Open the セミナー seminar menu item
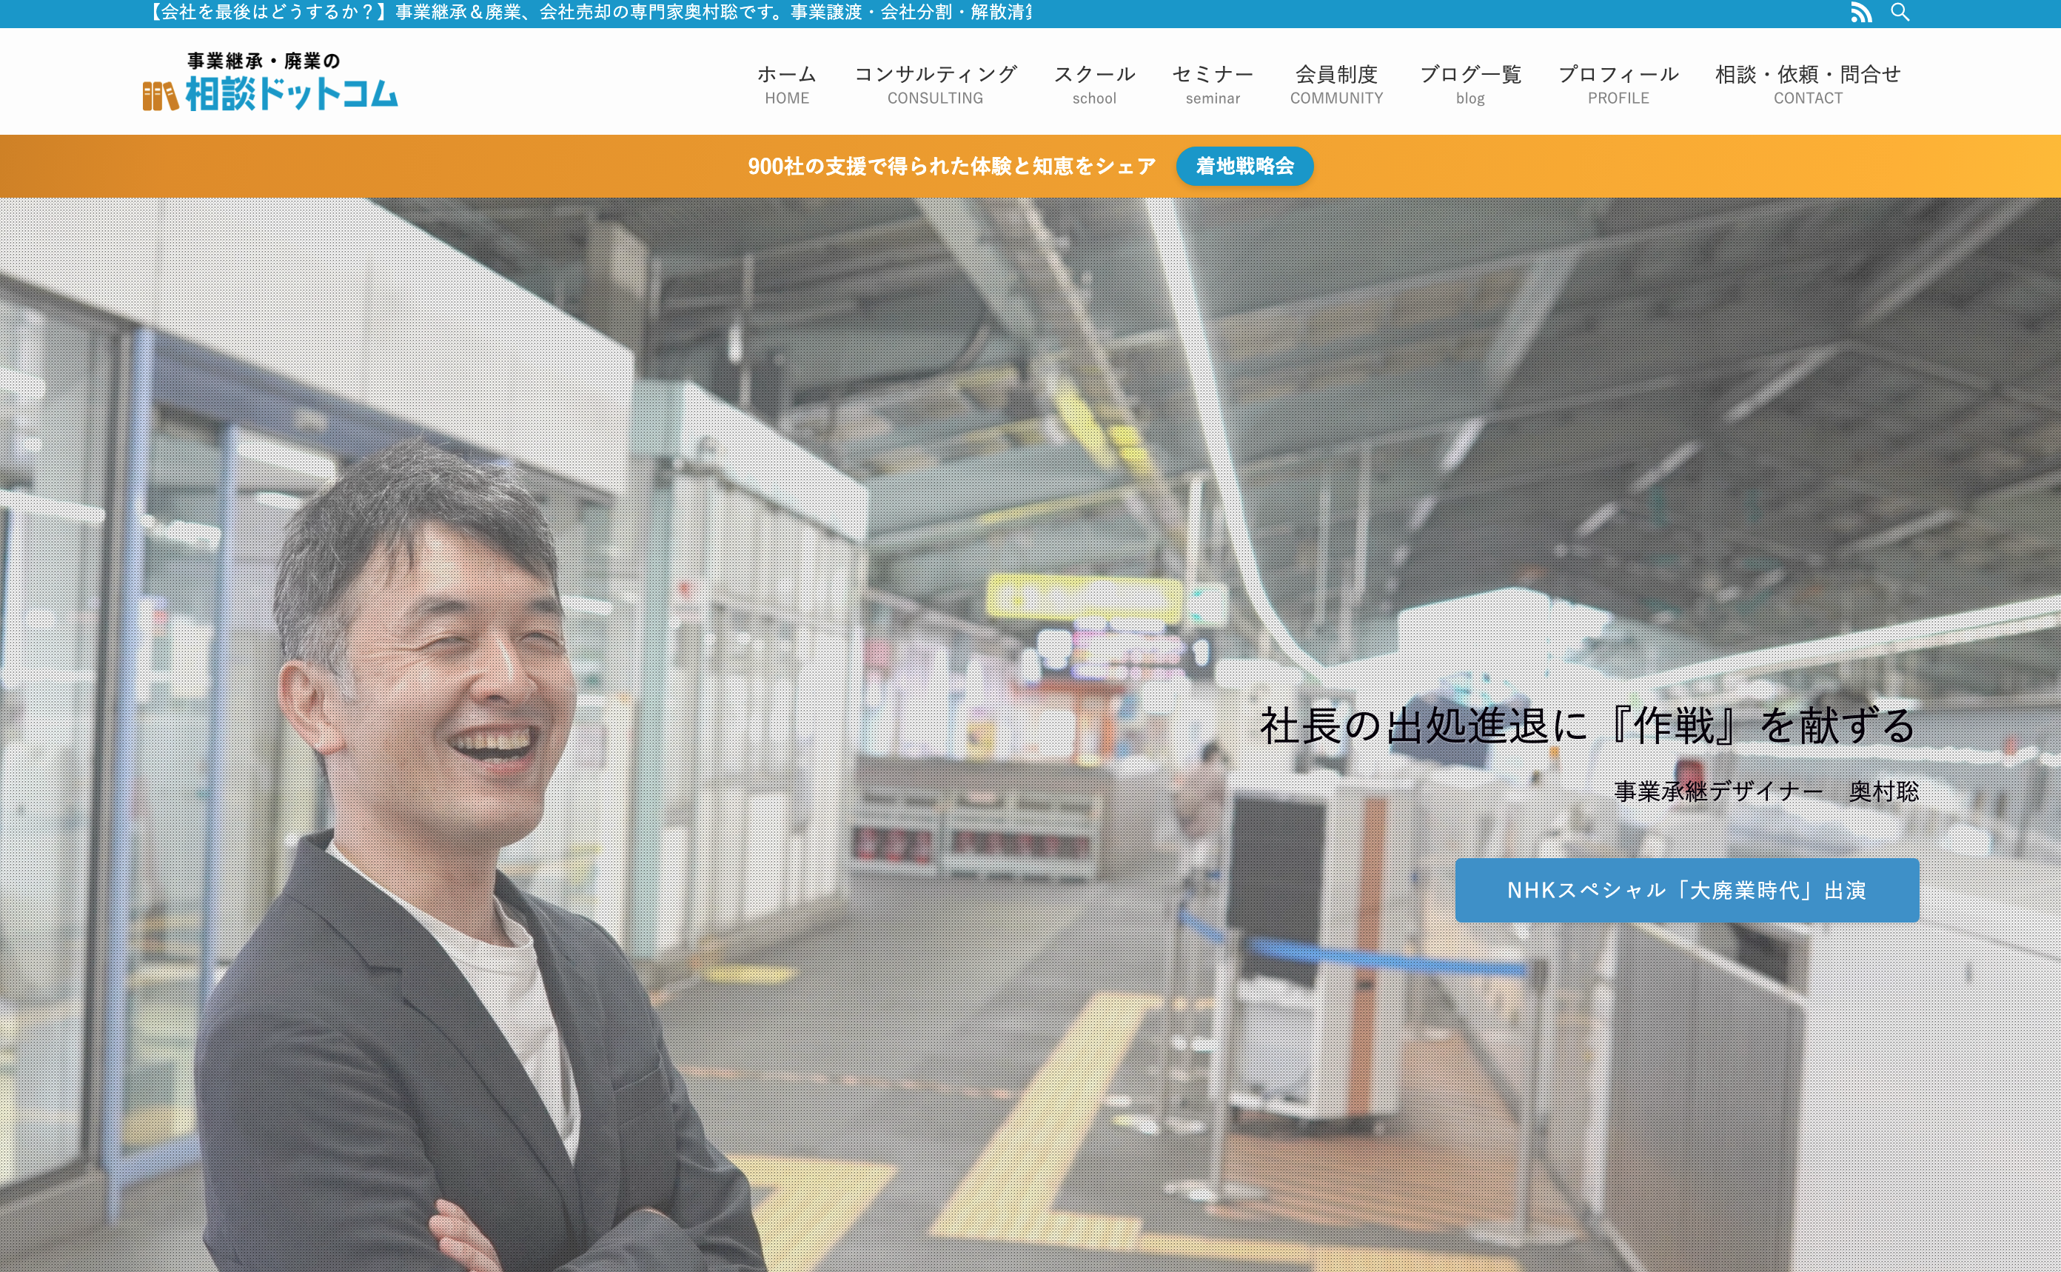 [x=1212, y=84]
